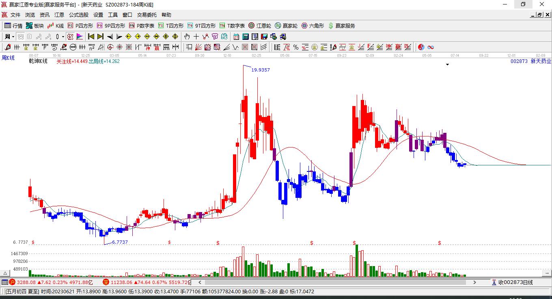Launch the 江恩轮 Gann wheel
Viewport: 552px width, 299px height.
coord(260,26)
